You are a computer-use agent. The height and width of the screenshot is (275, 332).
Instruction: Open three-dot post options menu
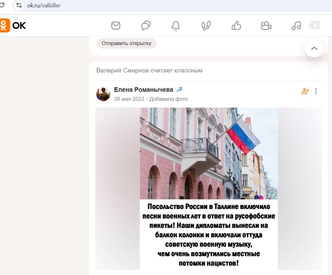(316, 91)
